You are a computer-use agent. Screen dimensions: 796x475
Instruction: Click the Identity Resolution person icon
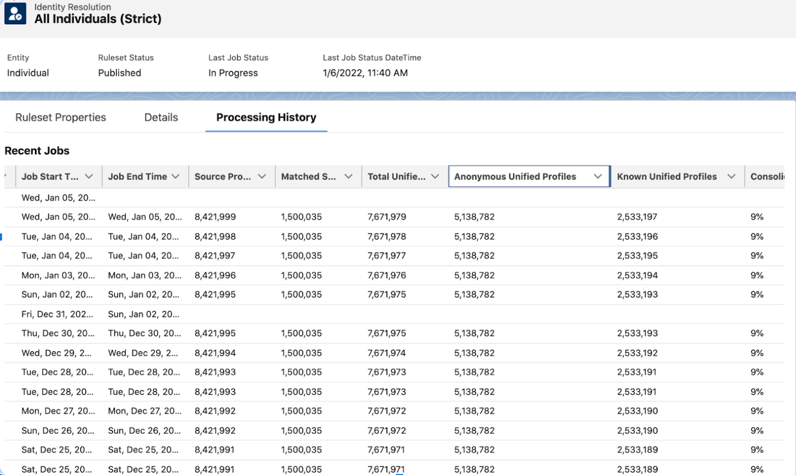[15, 14]
